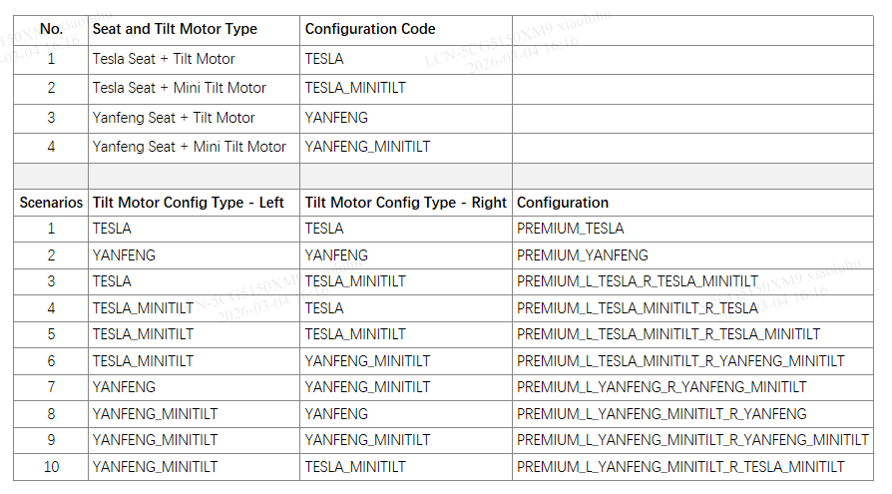Screen dimensions: 892x494
Task: Select the "Configuration" header cell
Action: pos(563,203)
